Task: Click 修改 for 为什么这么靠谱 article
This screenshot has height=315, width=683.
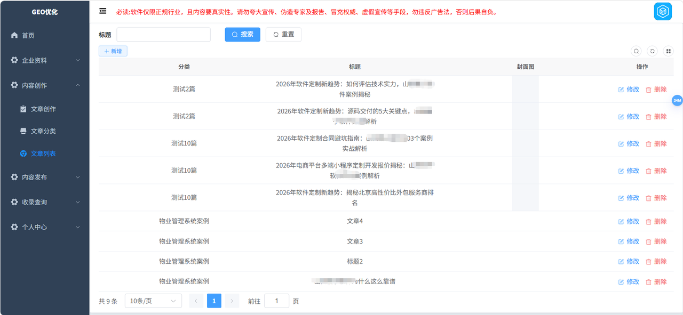Action: point(629,281)
